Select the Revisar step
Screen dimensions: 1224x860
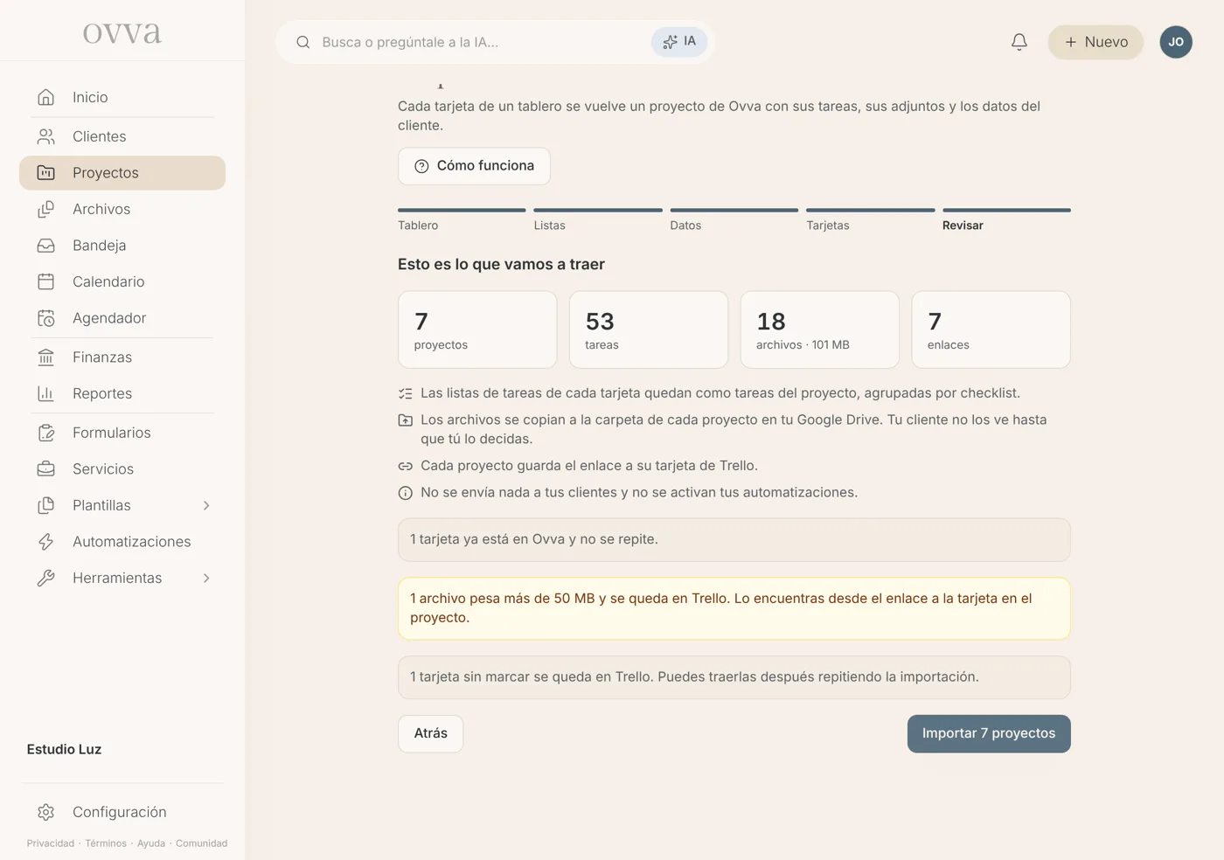pos(1006,219)
